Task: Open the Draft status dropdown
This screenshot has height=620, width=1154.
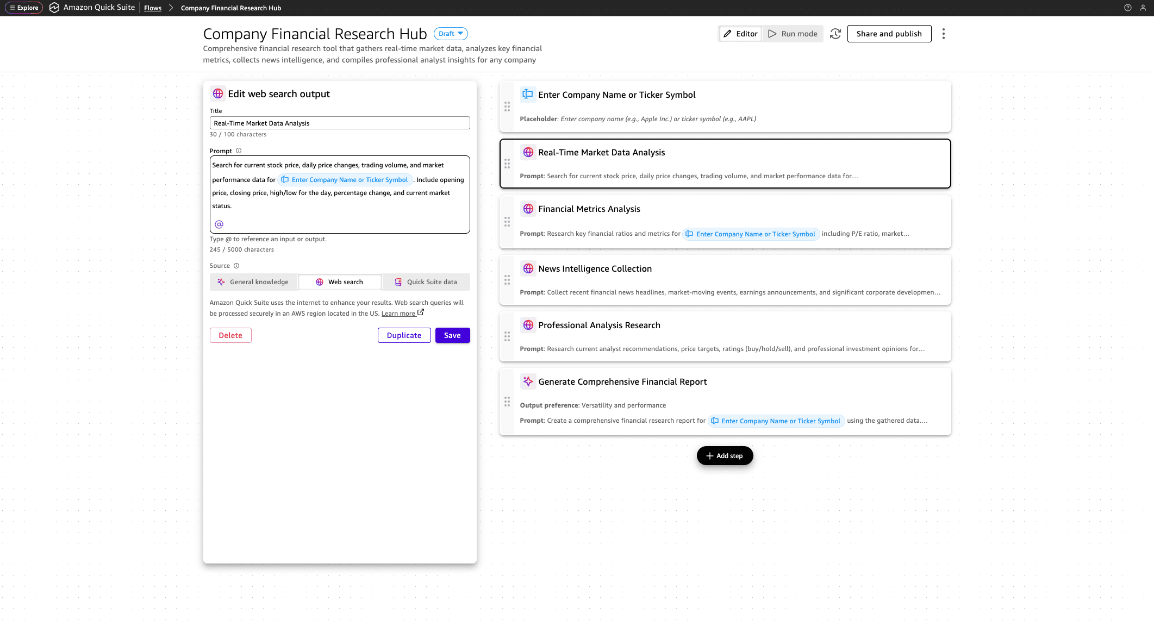Action: 451,34
